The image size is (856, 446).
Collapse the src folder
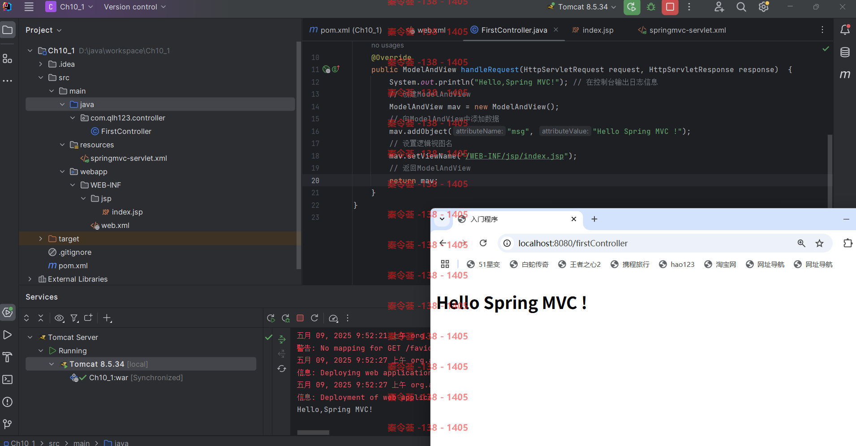pyautogui.click(x=41, y=77)
